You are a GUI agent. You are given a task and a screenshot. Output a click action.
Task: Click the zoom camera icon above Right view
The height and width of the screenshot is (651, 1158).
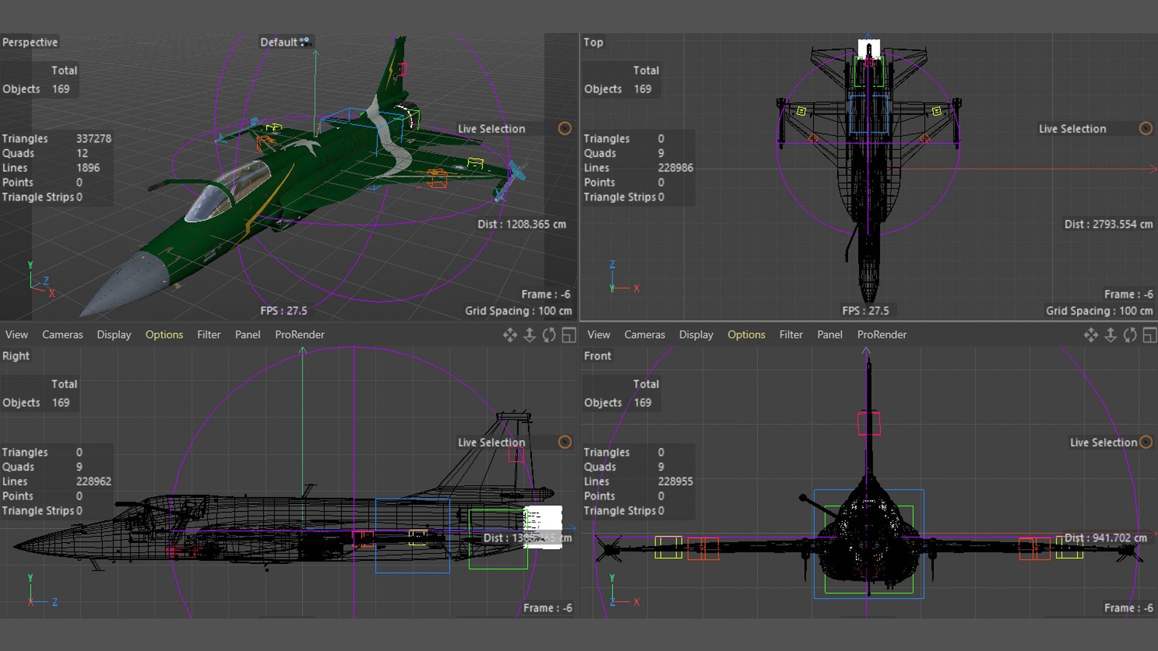[530, 335]
